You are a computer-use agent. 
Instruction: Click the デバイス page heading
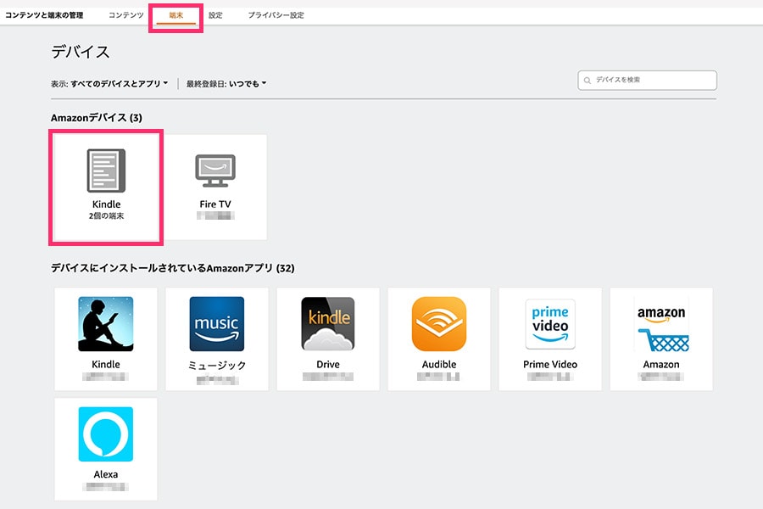point(81,52)
